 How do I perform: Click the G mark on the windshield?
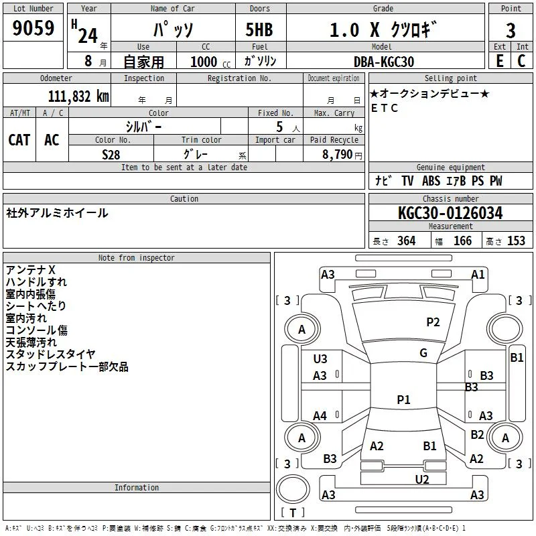tap(423, 353)
